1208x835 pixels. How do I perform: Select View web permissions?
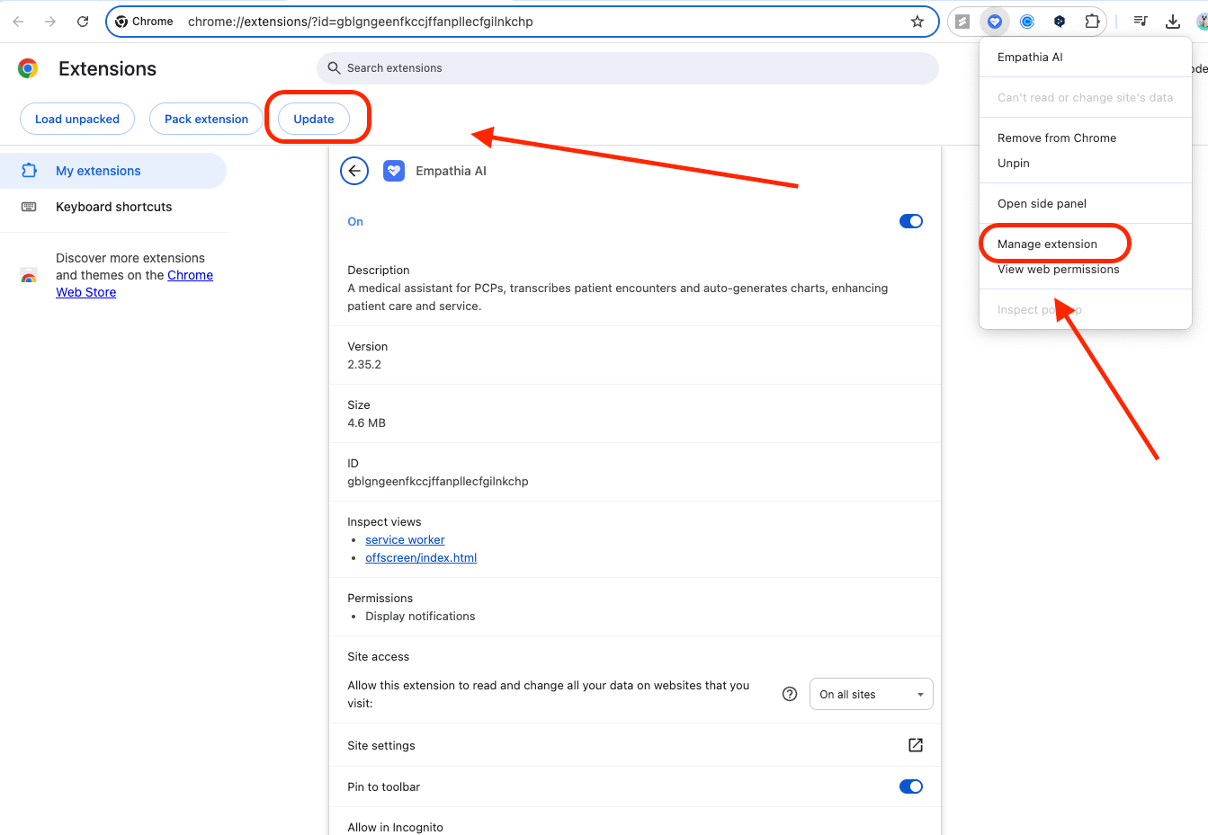point(1086,269)
